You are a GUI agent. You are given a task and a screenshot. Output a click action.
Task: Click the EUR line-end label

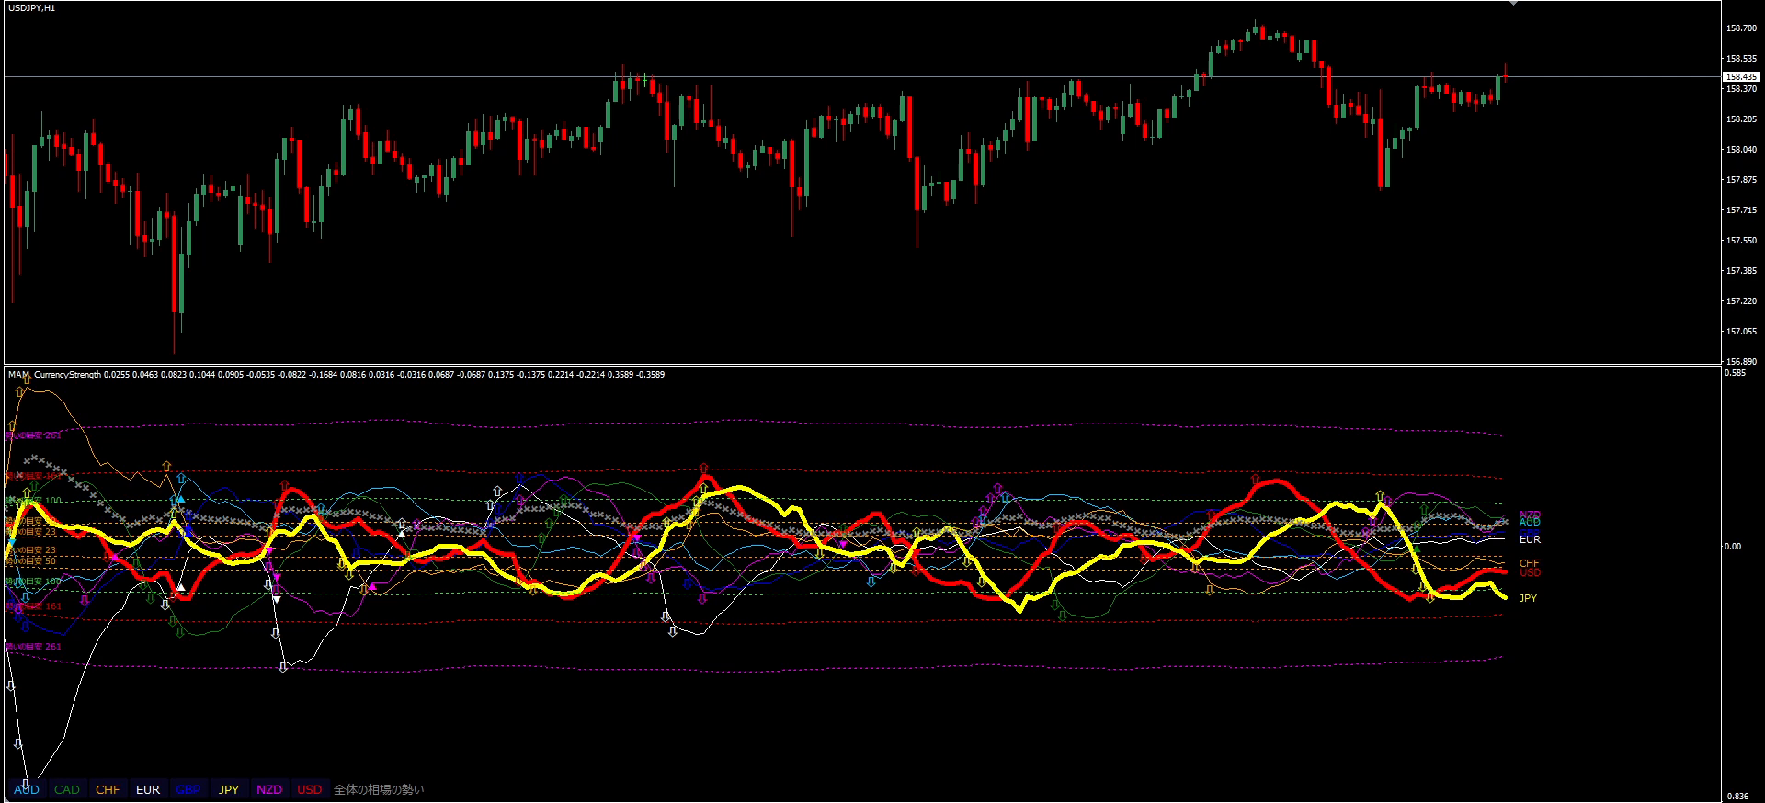(x=1530, y=539)
